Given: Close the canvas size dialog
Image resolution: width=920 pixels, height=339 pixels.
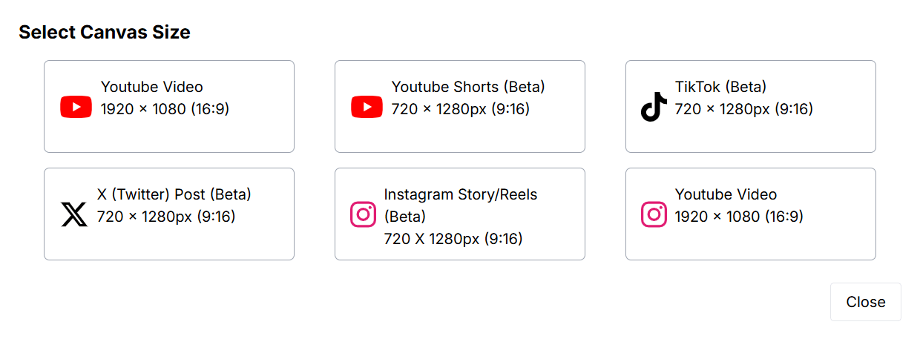Looking at the screenshot, I should pos(865,302).
